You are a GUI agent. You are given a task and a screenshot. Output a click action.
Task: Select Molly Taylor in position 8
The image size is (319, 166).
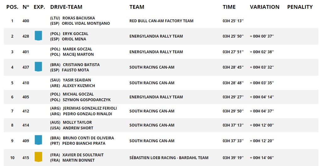pos(77,122)
